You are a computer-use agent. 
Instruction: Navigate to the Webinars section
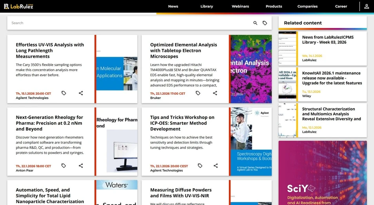[240, 6]
